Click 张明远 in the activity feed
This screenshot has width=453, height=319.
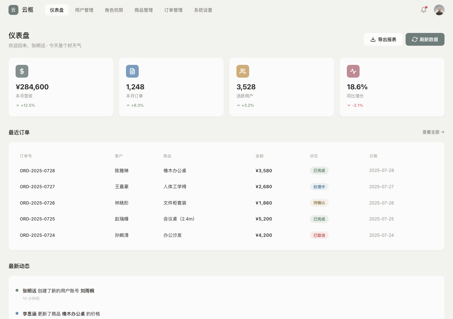pyautogui.click(x=29, y=291)
